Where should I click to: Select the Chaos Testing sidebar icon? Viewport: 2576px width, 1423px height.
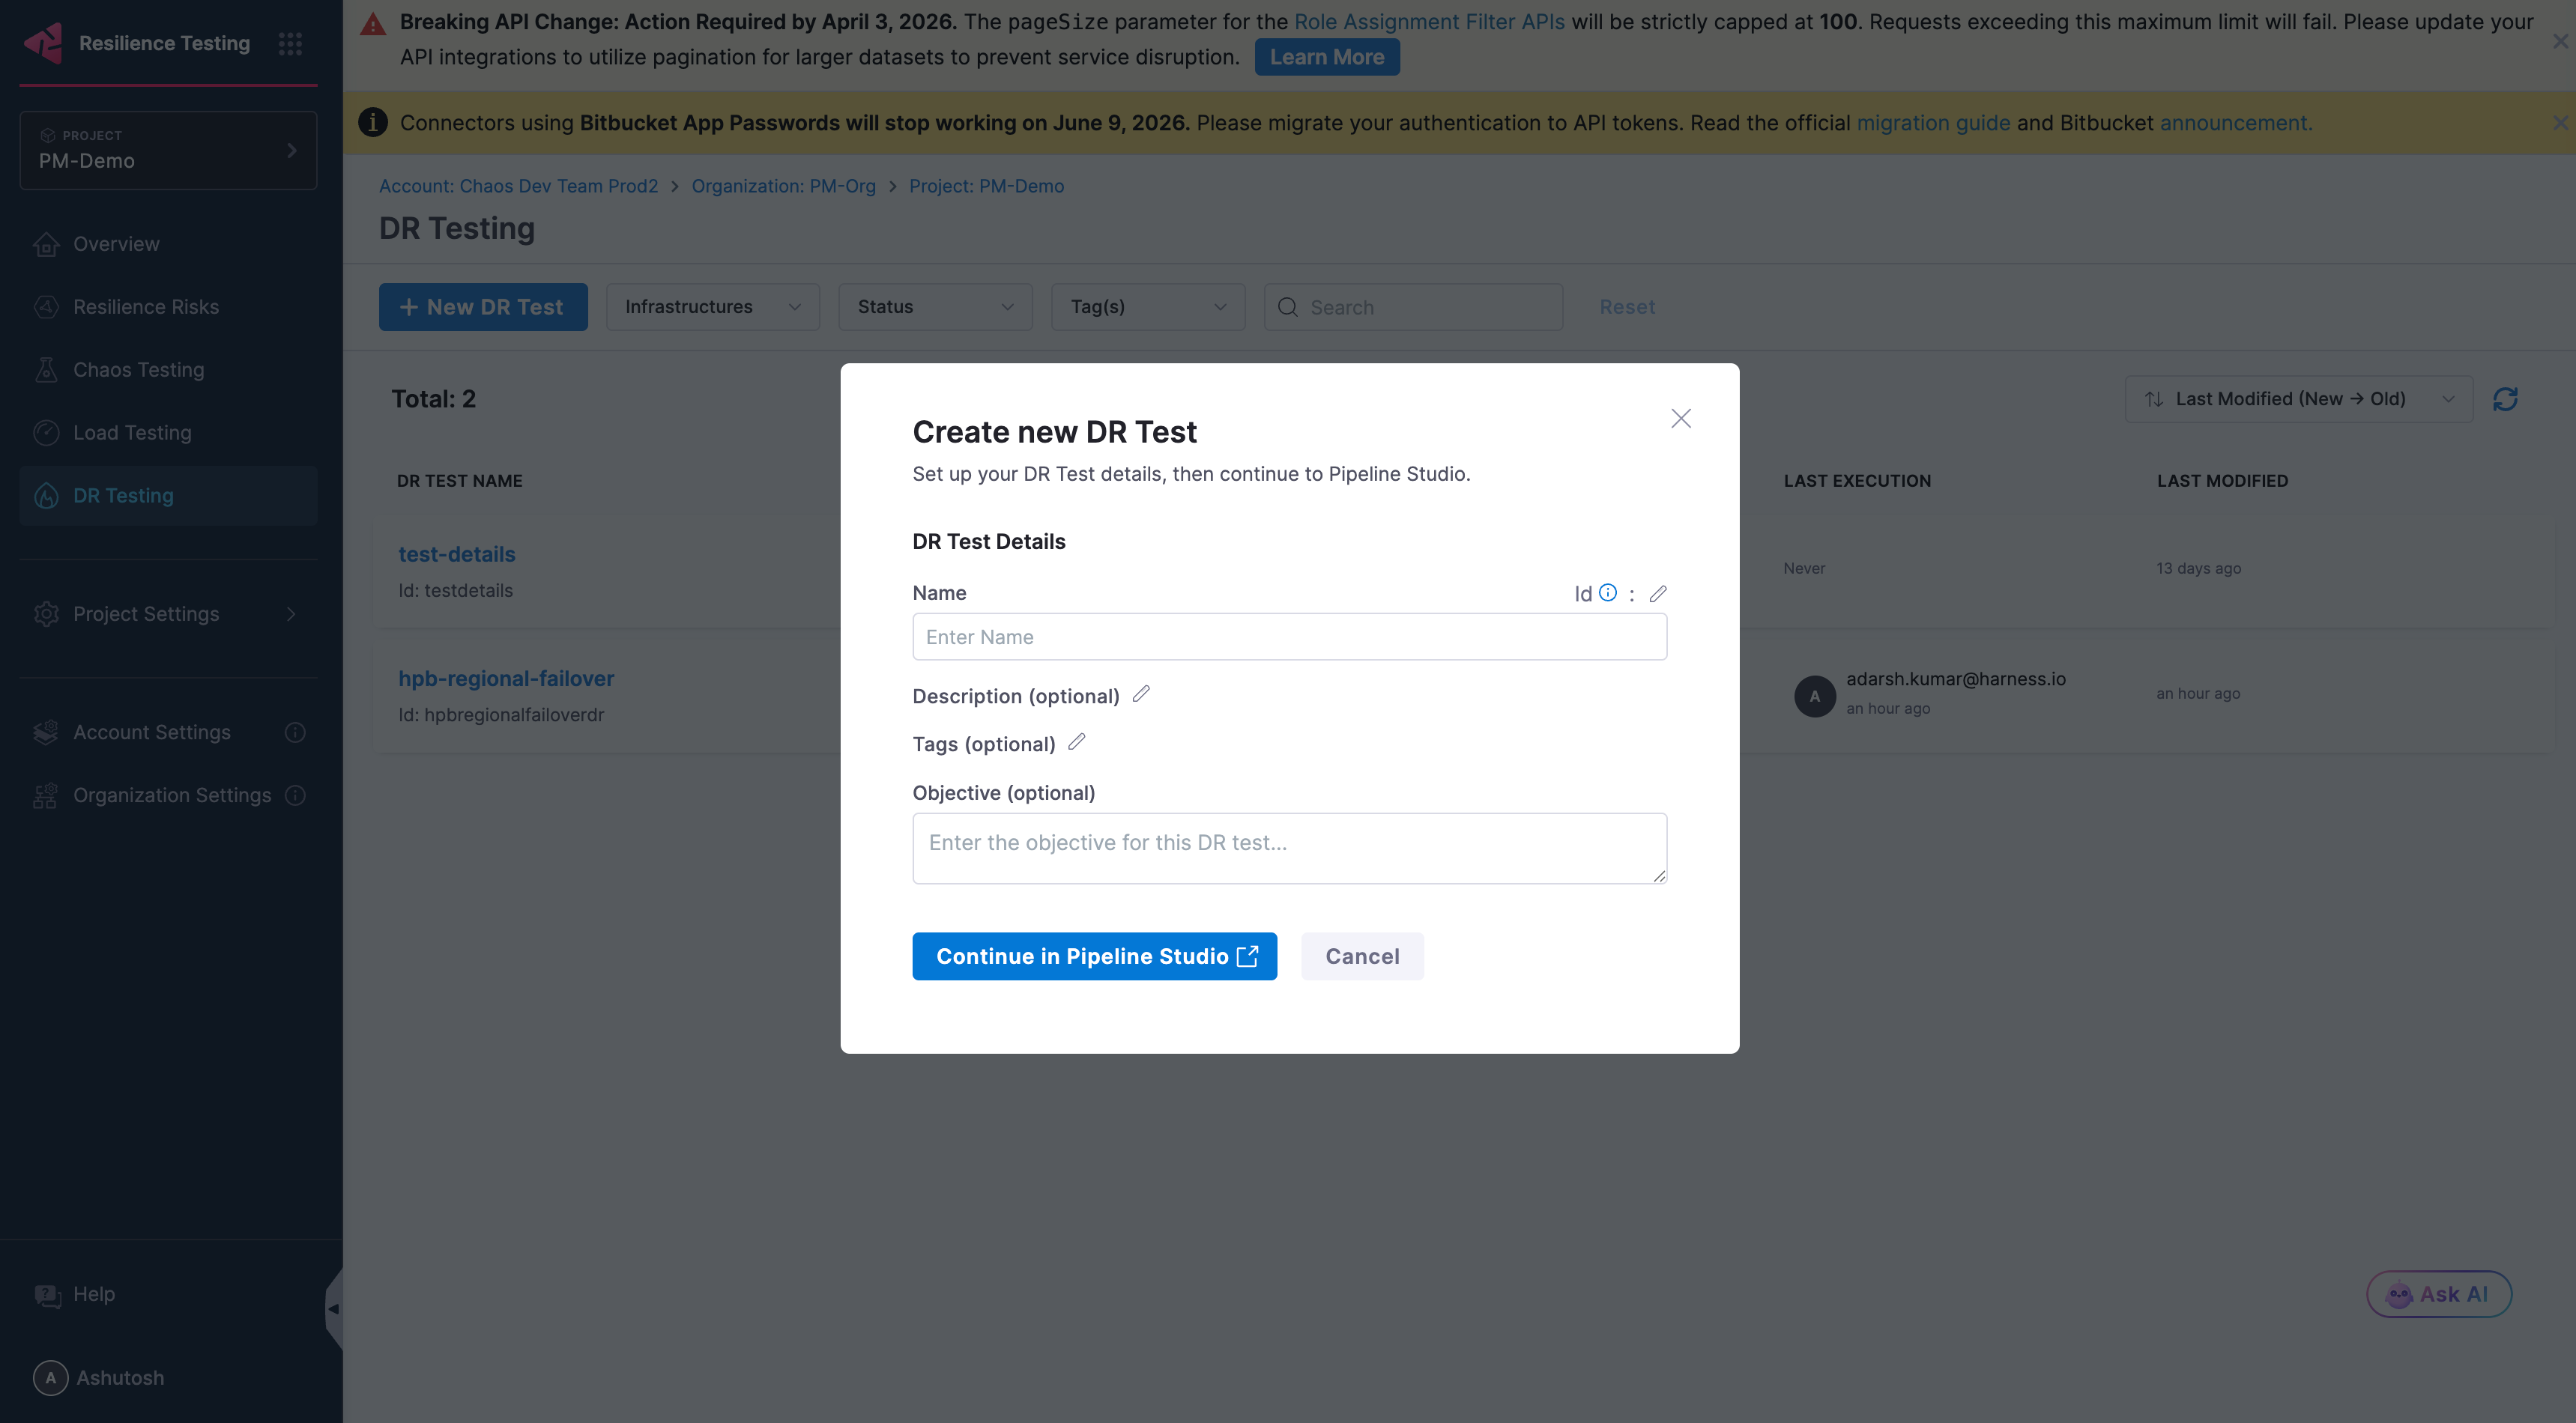(46, 368)
